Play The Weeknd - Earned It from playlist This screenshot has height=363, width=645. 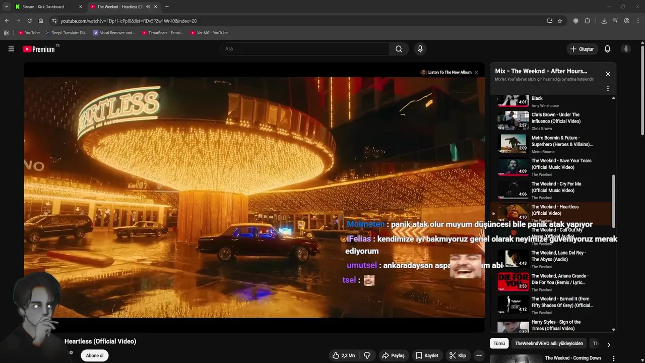552,306
